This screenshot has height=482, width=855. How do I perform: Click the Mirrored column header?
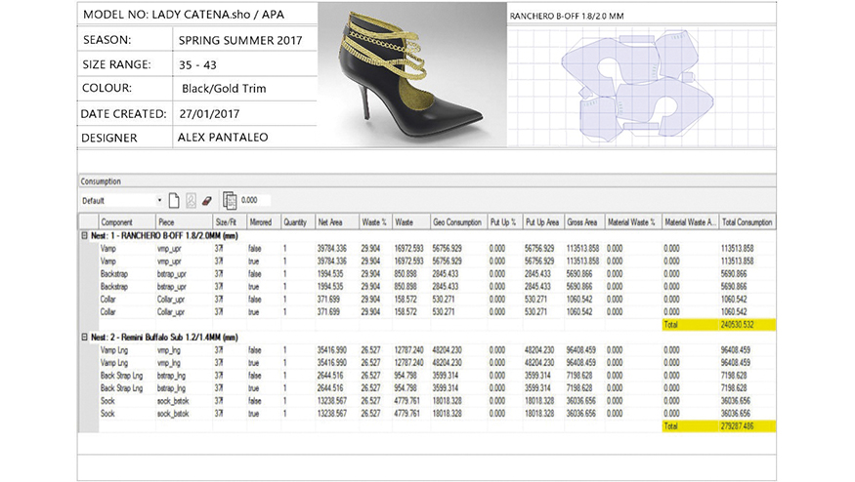262,222
